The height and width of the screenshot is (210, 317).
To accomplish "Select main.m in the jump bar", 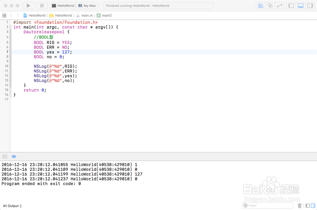I will 85,15.
